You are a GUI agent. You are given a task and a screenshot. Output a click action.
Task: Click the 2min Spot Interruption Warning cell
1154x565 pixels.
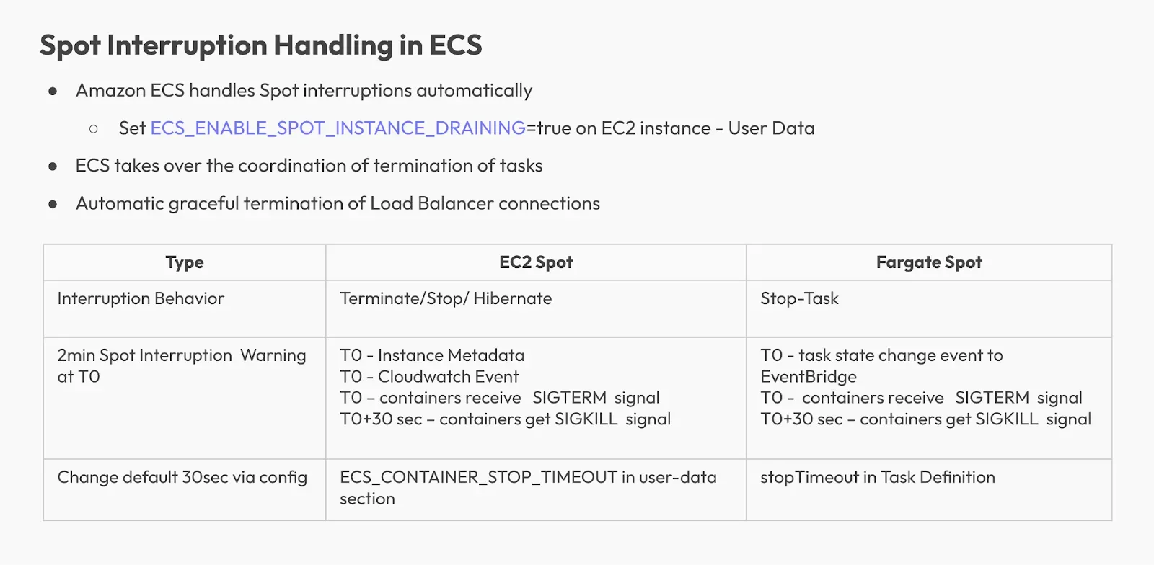coord(182,365)
